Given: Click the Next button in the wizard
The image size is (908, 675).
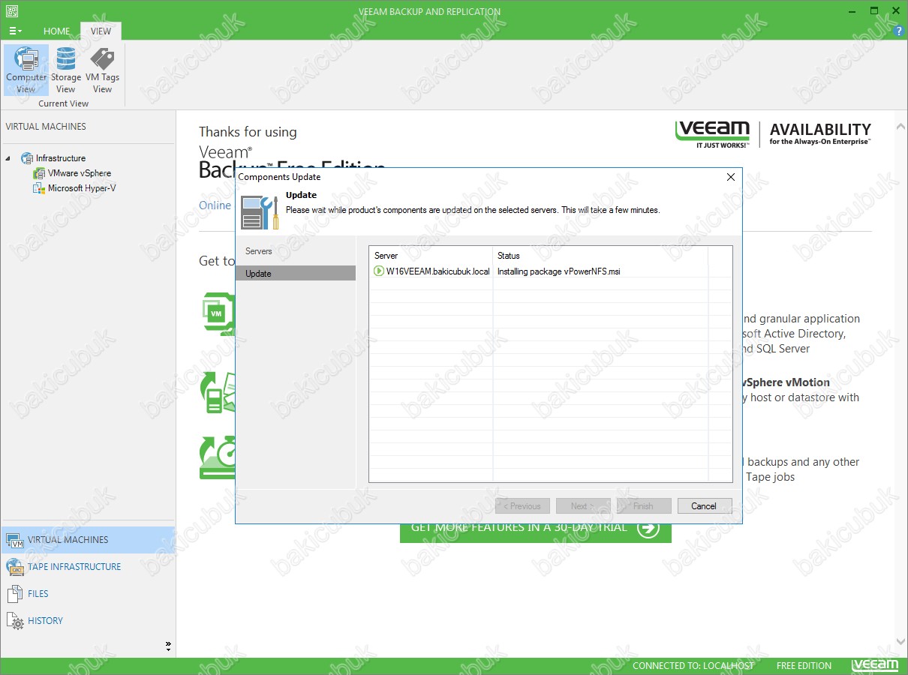Looking at the screenshot, I should pos(583,506).
